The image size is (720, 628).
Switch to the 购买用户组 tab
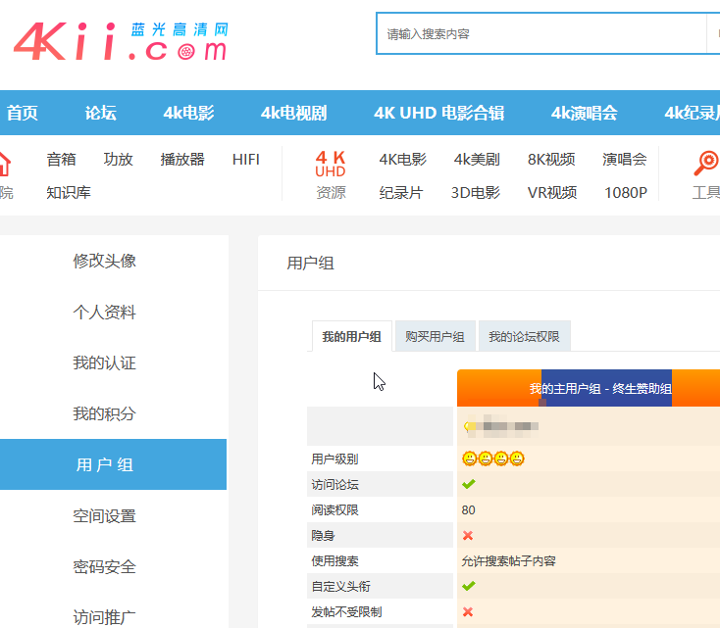pos(435,336)
